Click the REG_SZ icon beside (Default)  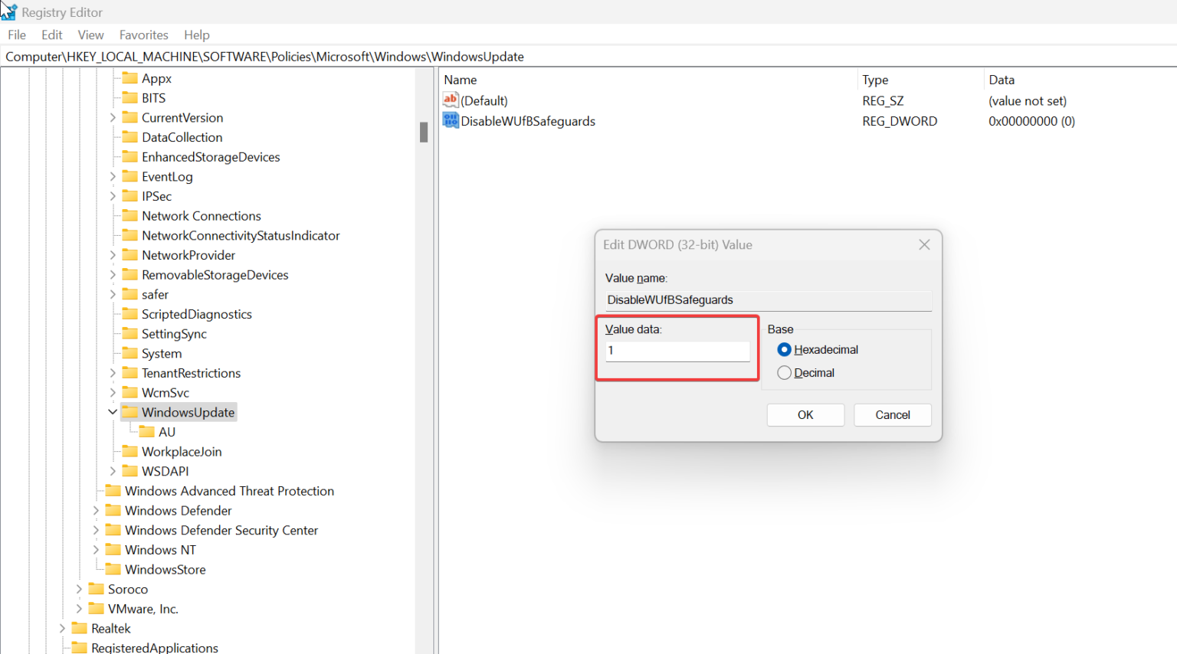coord(451,100)
